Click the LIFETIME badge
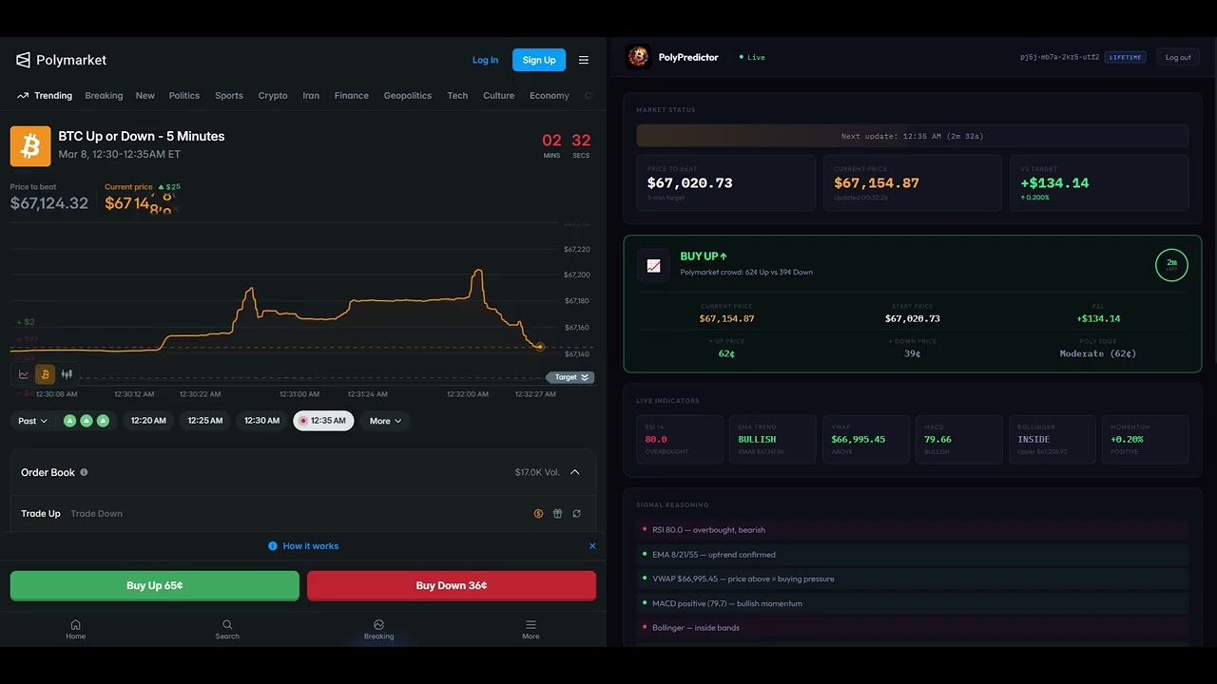This screenshot has height=684, width=1217. [x=1125, y=57]
